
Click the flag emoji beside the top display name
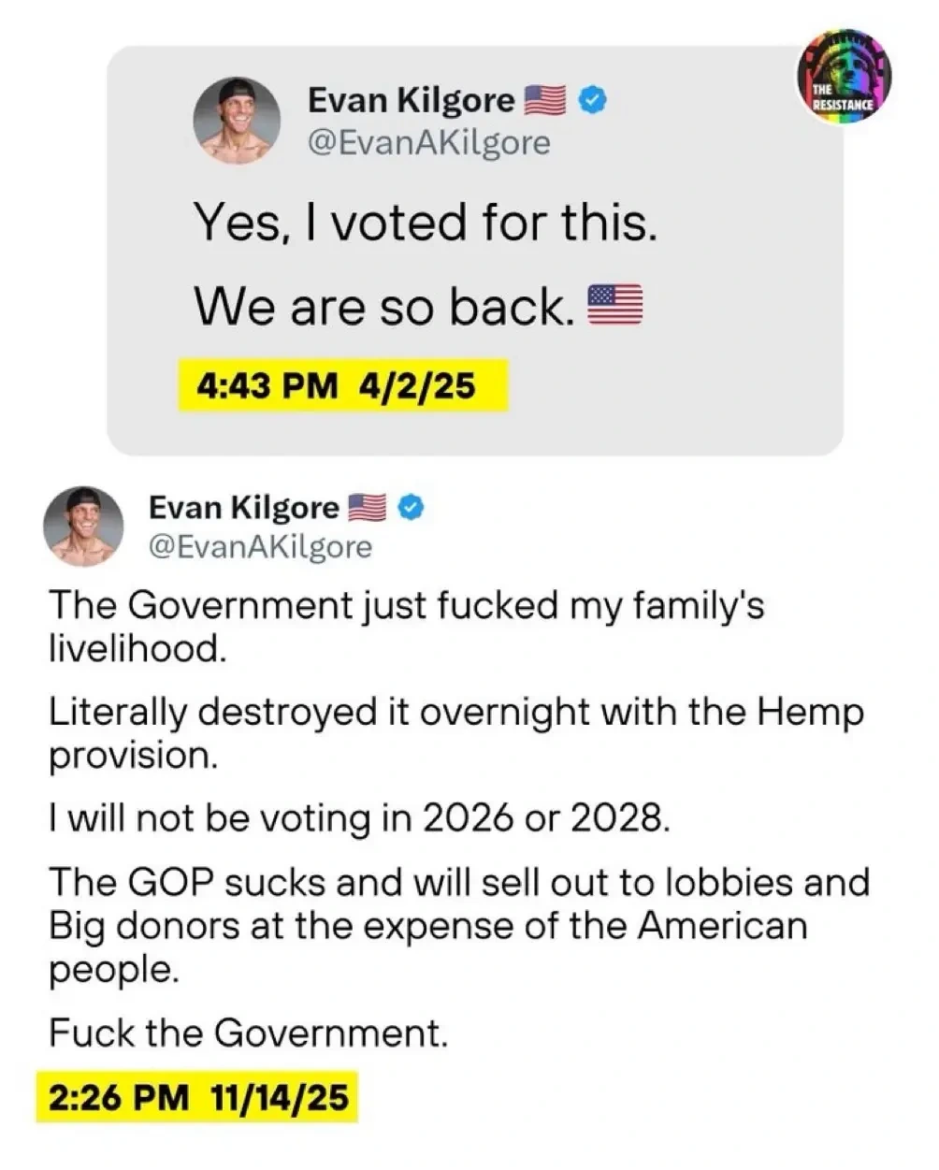pyautogui.click(x=545, y=99)
